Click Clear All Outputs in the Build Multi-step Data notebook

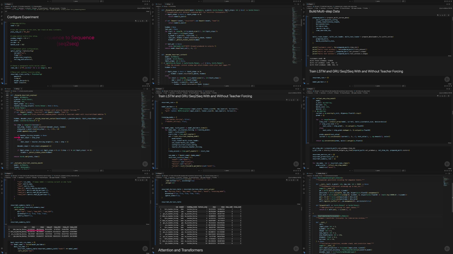[346, 8]
